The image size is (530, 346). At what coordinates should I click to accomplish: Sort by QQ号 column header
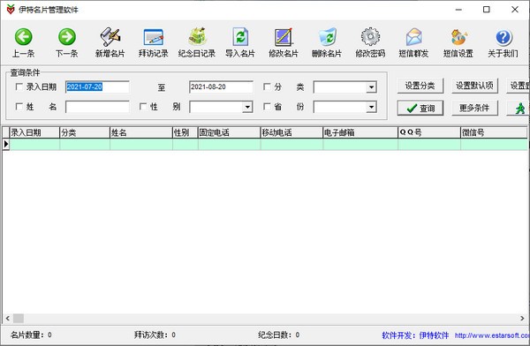429,132
